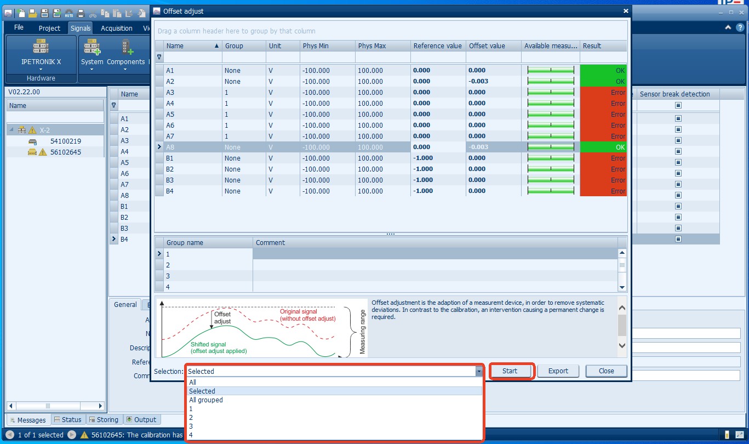Switch to the Acquisition ribbon tab
Viewport: 749px width, 444px height.
[116, 28]
